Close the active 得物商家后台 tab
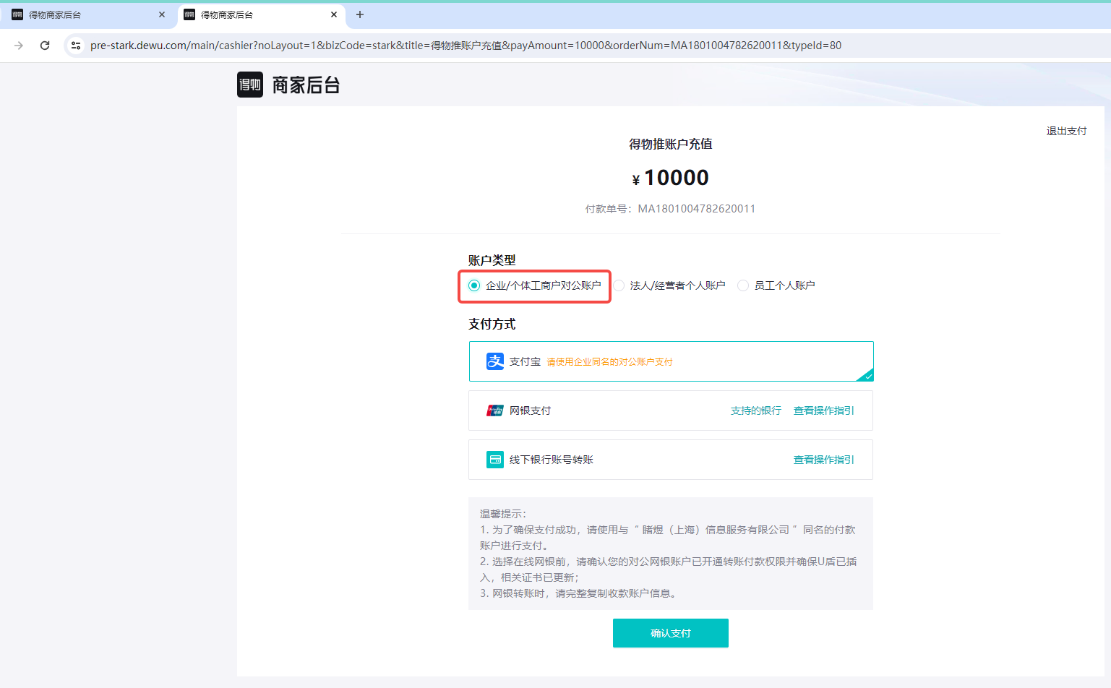1111x688 pixels. point(334,14)
